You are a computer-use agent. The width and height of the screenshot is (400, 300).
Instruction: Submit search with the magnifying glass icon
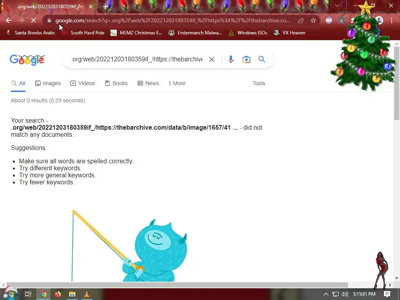click(262, 59)
